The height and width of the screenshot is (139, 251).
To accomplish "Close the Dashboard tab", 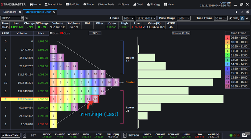I will (x=20, y=12).
